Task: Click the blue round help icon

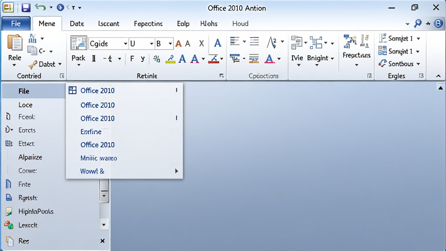Action: pyautogui.click(x=438, y=24)
